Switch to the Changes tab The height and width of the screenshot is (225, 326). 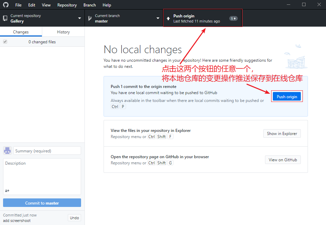(21, 32)
